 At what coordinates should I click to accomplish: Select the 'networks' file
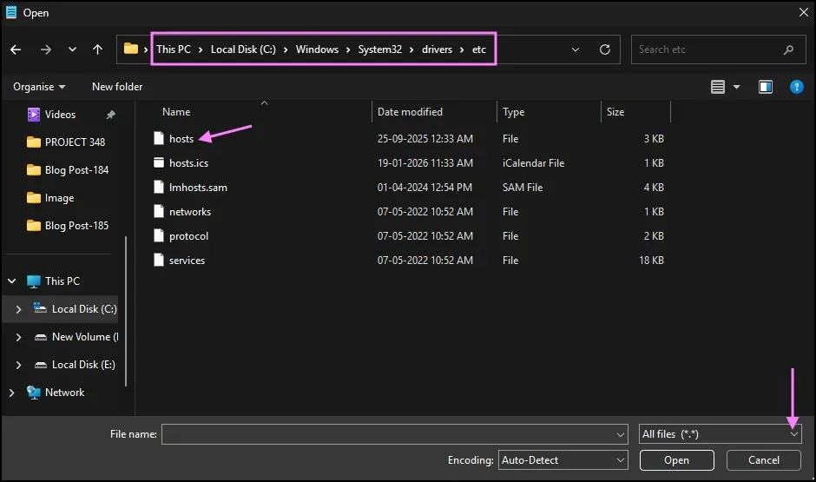click(190, 212)
